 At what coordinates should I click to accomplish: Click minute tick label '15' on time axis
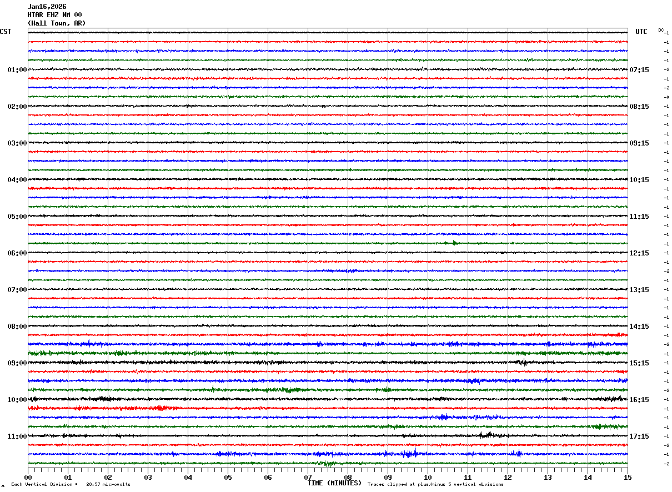[628, 477]
